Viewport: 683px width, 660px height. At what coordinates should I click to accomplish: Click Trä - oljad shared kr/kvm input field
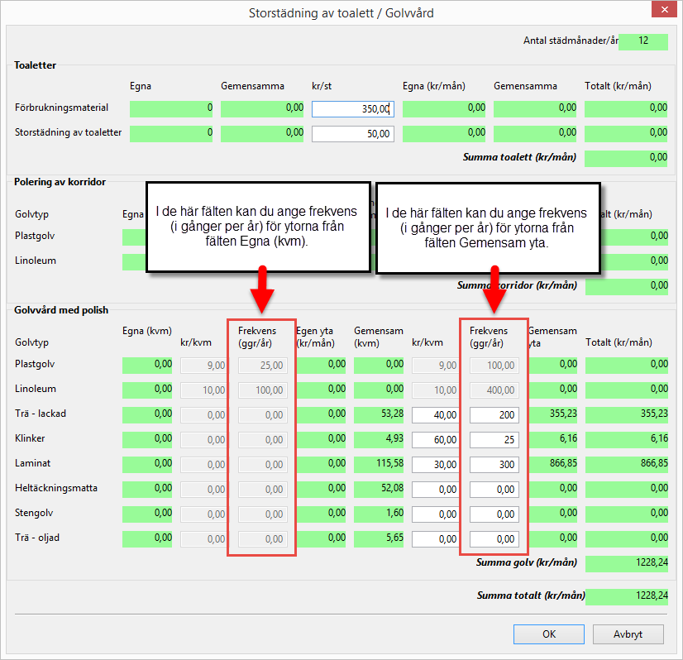[x=436, y=539]
